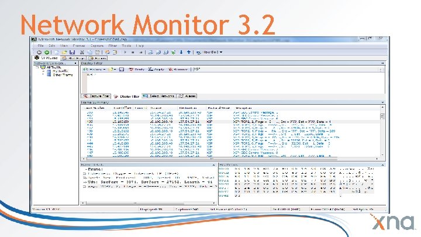
Task: Click the Verify filter button
Action: (136, 69)
